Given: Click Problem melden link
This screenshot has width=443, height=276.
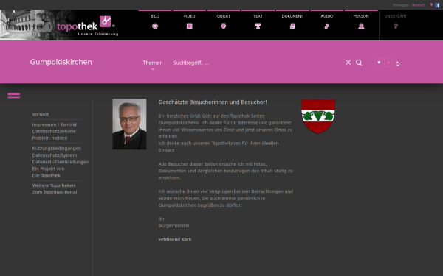Looking at the screenshot, I should [49, 138].
